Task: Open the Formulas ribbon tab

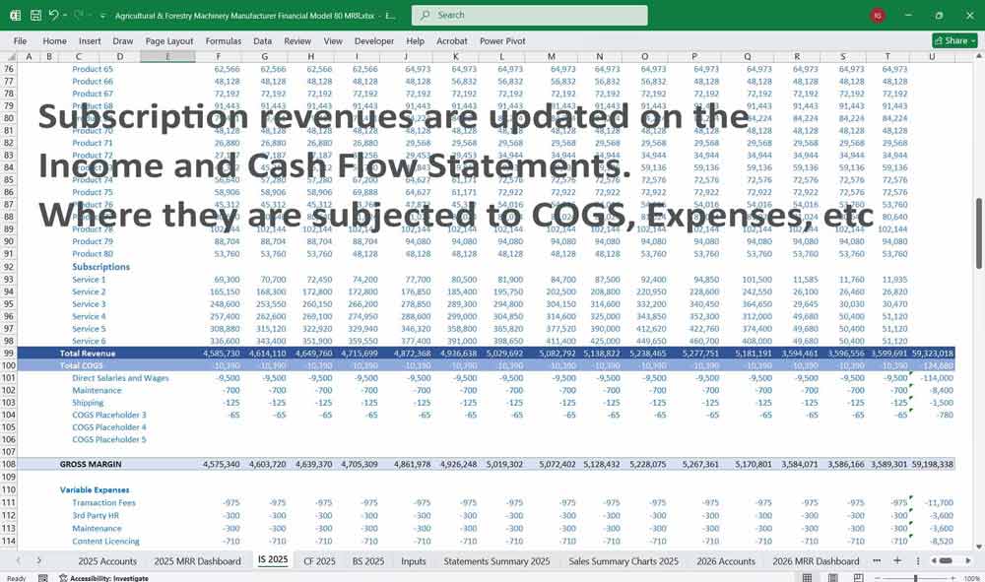Action: click(223, 41)
